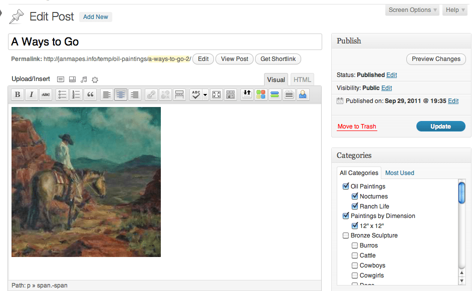
Task: Align text center
Action: coord(121,94)
